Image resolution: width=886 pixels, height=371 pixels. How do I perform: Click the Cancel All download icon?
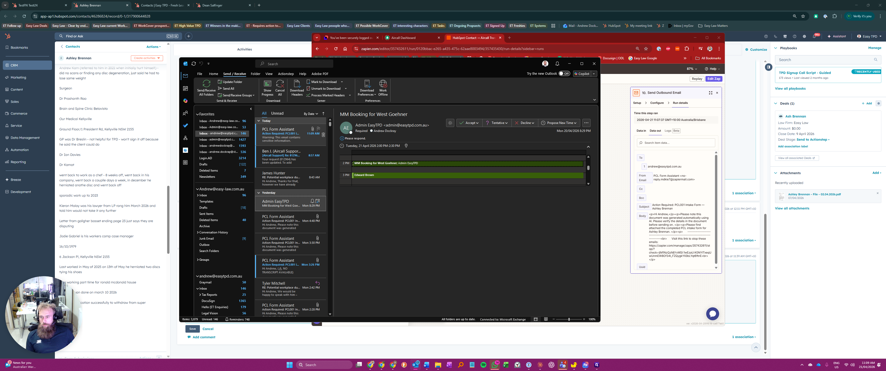[x=280, y=84]
